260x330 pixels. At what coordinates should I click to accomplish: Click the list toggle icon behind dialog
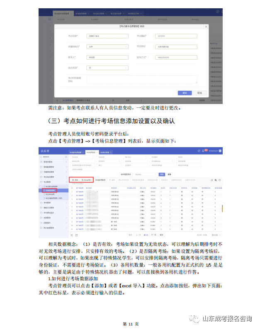click(50, 19)
